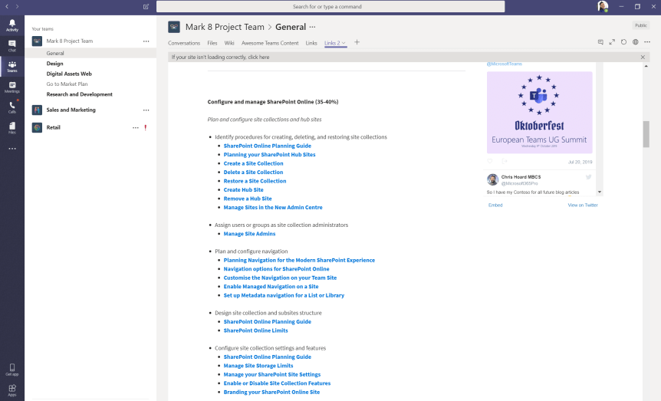The width and height of the screenshot is (661, 401).
Task: Open the Activity feed in sidebar
Action: coord(12,25)
